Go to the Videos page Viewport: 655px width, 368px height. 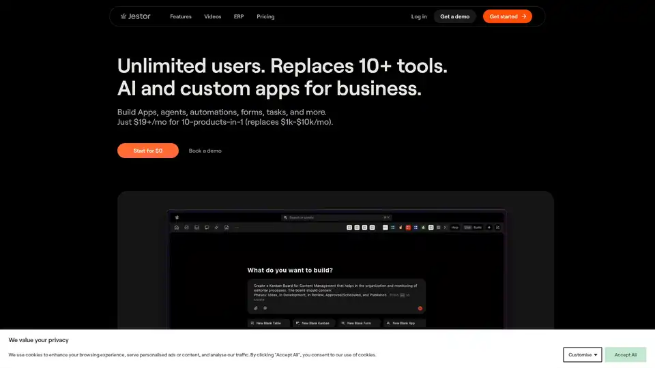(x=213, y=16)
